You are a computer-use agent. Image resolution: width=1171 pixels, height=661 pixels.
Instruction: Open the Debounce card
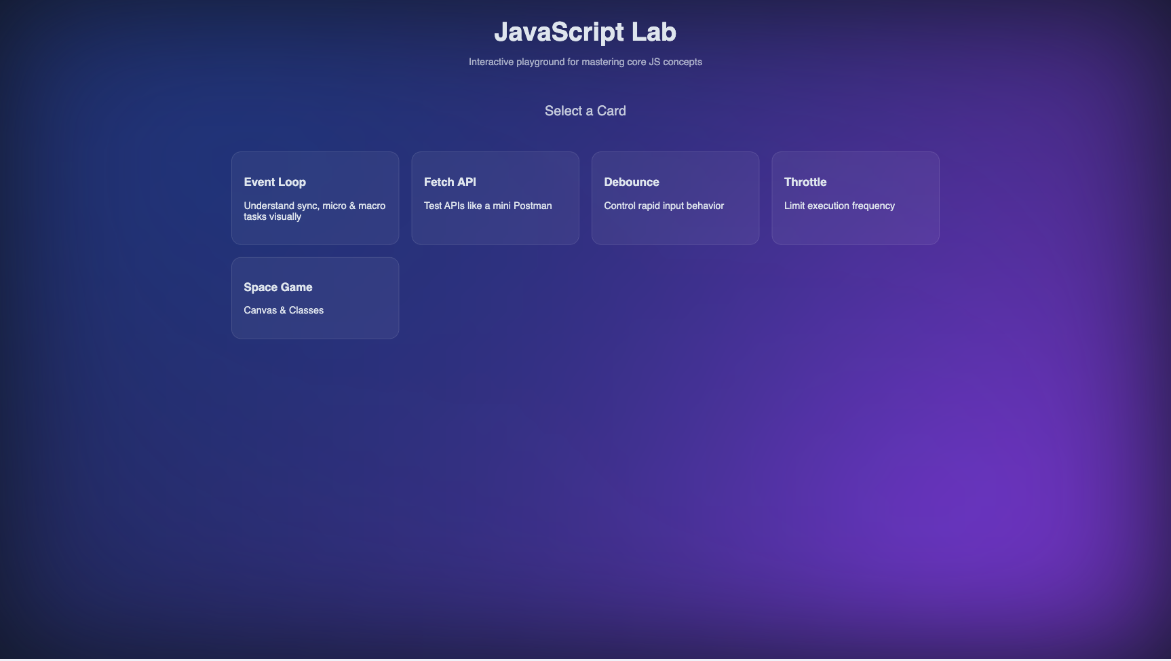[674, 197]
